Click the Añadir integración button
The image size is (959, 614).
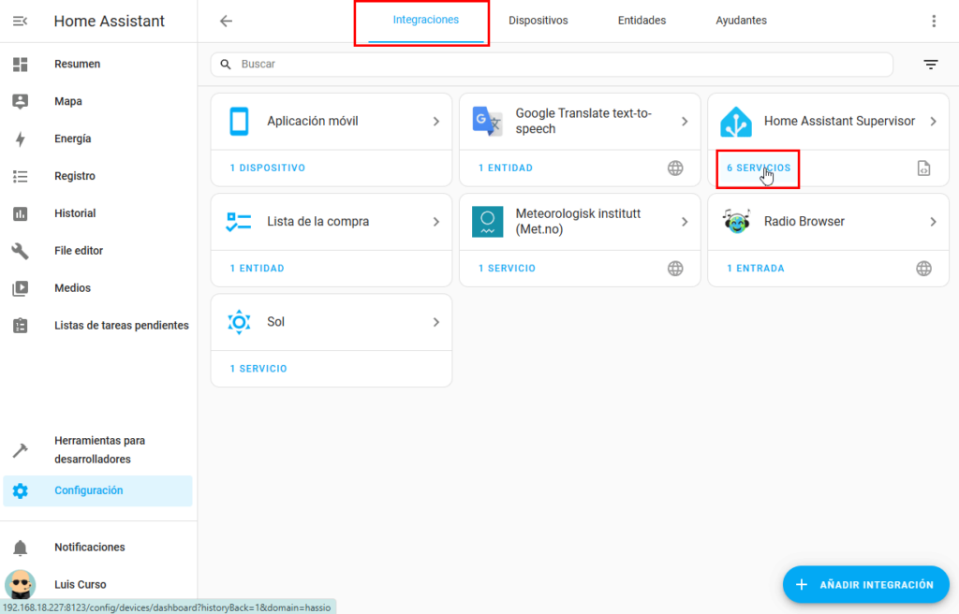(865, 584)
